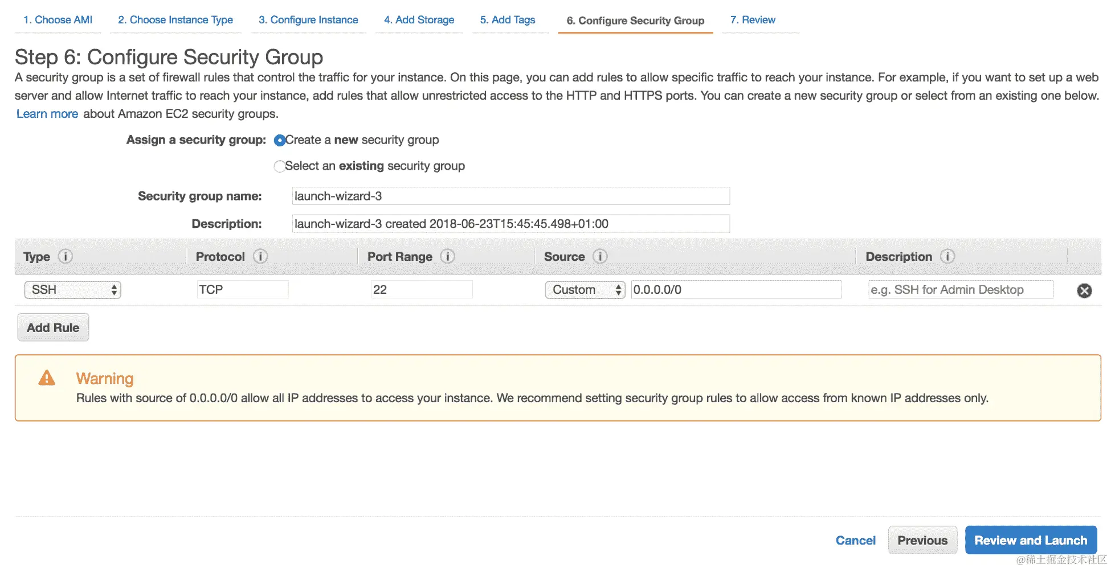Click the Cancel link
The image size is (1111, 569).
855,541
